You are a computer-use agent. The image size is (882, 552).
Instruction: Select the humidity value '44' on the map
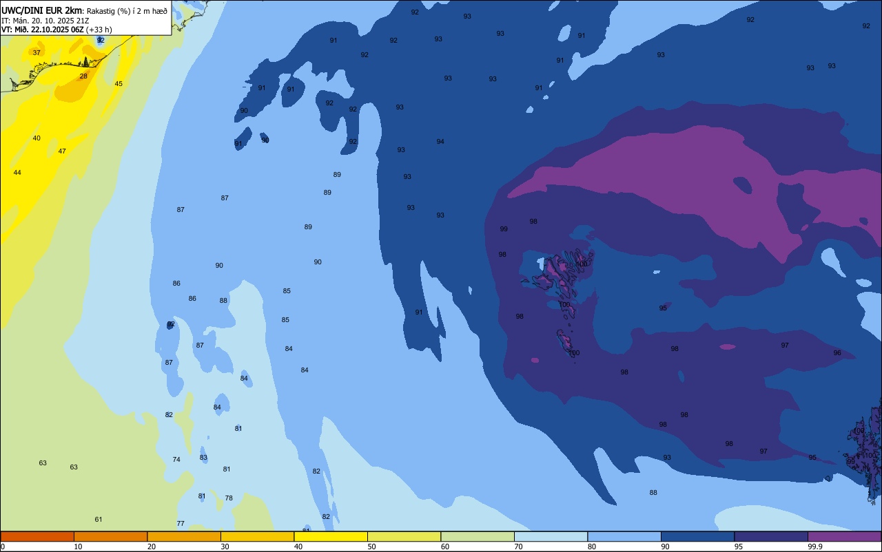[x=17, y=173]
